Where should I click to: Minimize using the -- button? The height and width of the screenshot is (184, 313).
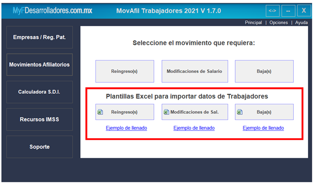288,11
